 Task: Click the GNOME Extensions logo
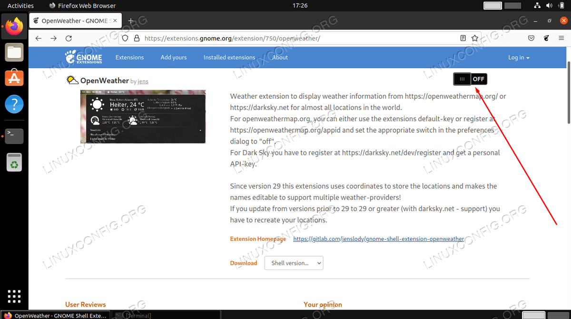(84, 57)
